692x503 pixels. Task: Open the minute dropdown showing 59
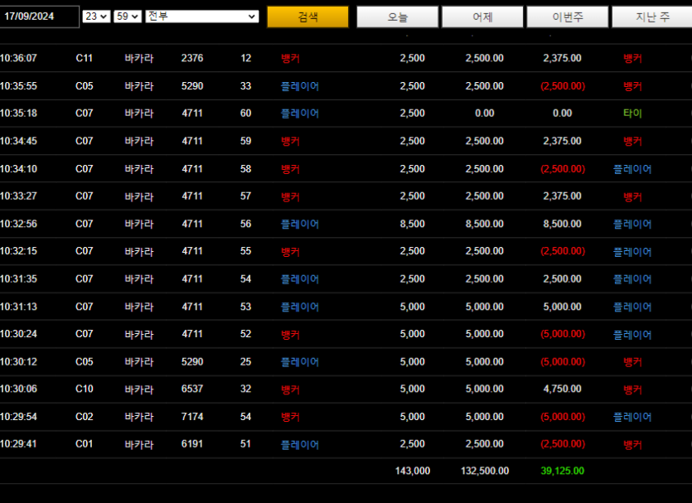[x=128, y=17]
